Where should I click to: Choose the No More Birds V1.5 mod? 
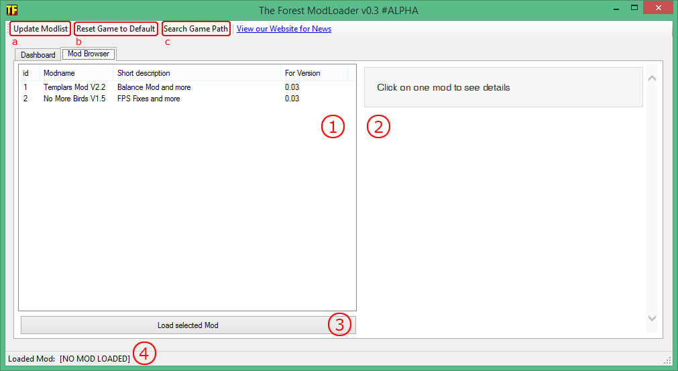(x=74, y=99)
